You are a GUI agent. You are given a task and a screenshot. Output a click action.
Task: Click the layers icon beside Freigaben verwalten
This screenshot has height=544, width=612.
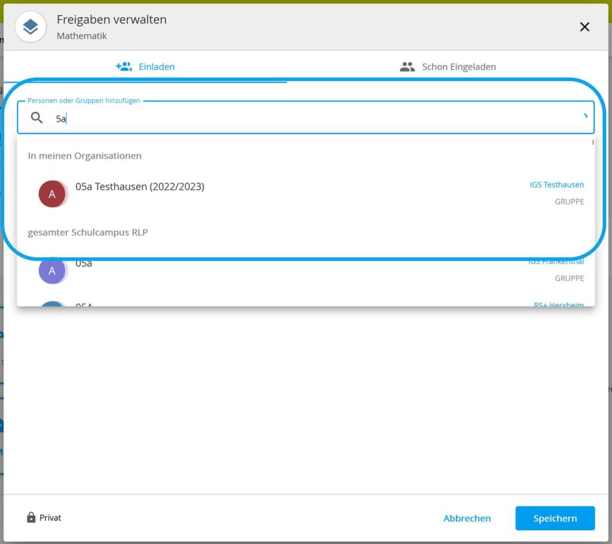click(30, 27)
